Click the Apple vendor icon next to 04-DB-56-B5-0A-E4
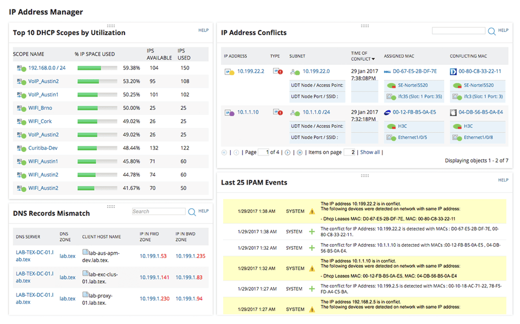The image size is (520, 324). pos(453,112)
